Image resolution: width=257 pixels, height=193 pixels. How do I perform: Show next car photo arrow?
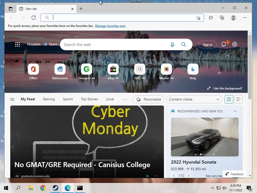(214, 155)
